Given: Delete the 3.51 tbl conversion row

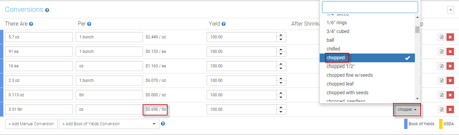Looking at the screenshot, I should (450, 109).
